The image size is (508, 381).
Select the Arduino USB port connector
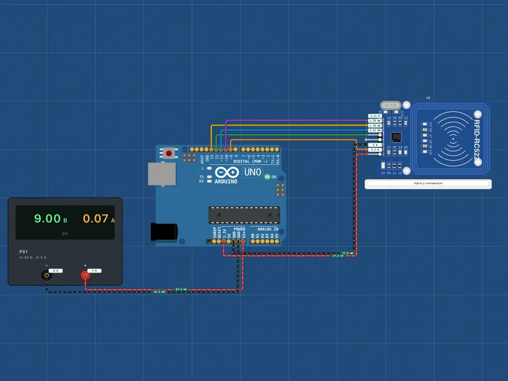coord(162,174)
